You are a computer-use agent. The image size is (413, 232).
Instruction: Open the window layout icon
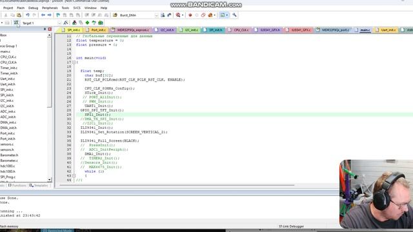(x=223, y=15)
